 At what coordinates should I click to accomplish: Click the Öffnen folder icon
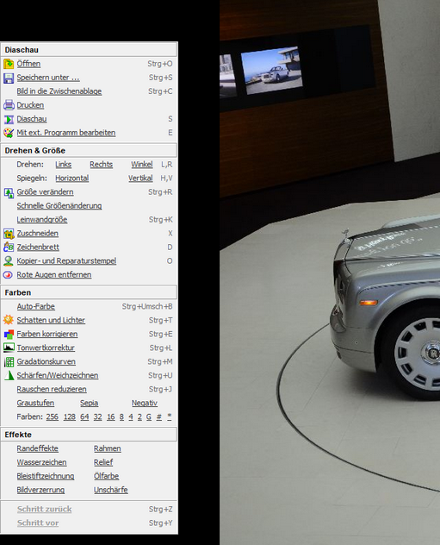pyautogui.click(x=9, y=64)
